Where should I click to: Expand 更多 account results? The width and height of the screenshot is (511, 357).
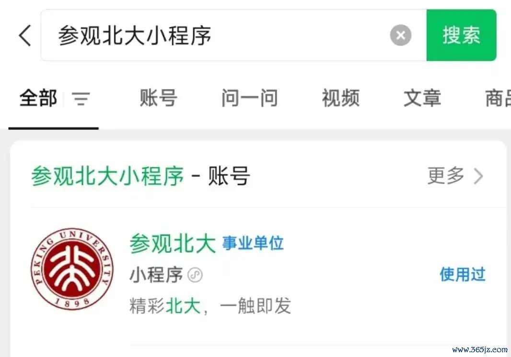tap(445, 176)
